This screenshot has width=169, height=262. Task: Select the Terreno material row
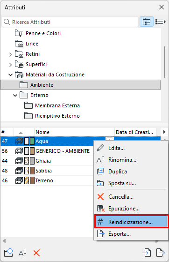click(x=47, y=180)
